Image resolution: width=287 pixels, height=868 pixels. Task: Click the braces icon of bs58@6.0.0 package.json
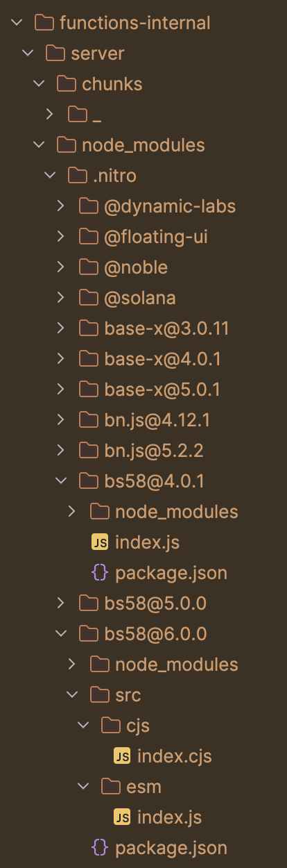(x=100, y=848)
